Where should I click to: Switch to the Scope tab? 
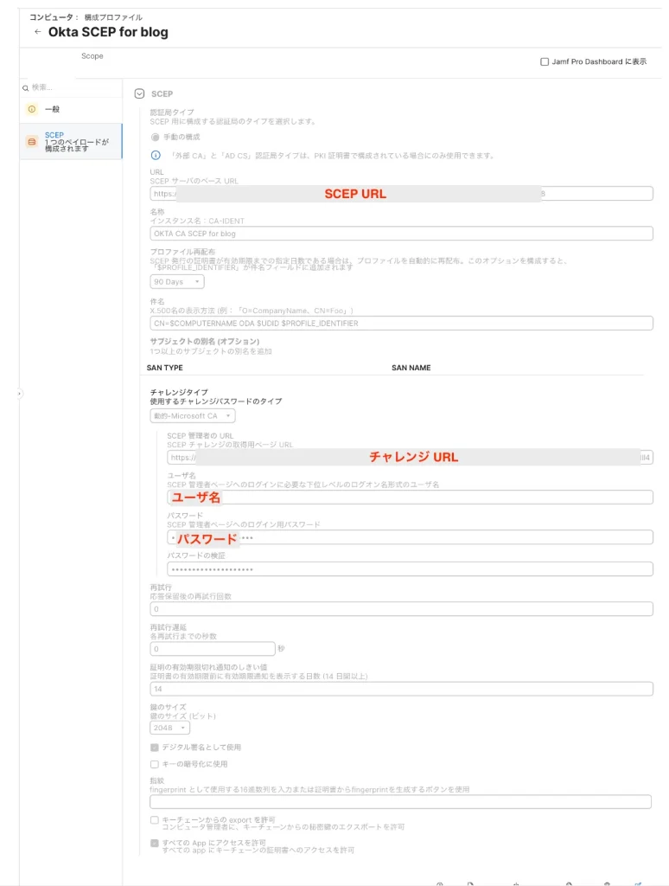[92, 56]
